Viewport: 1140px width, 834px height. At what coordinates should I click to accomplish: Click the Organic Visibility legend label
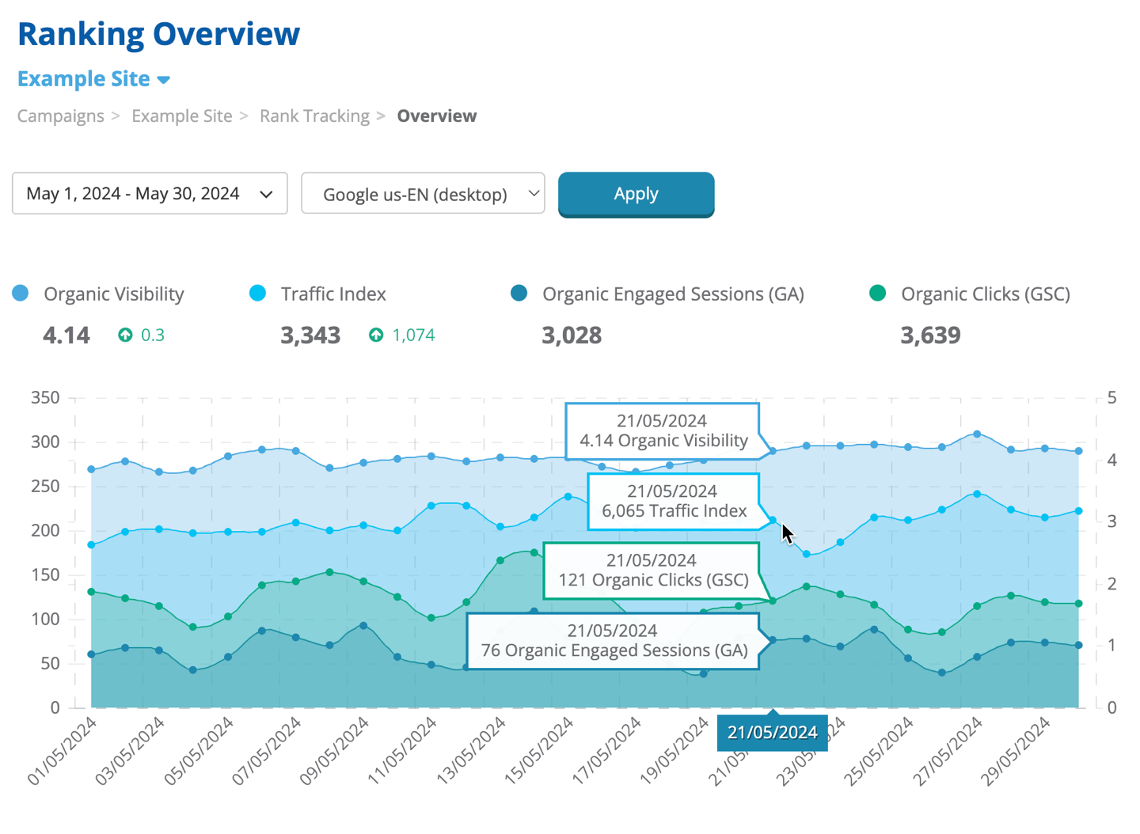point(114,294)
